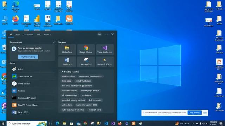
Task: Select the white board recent search
Action: pos(33,84)
